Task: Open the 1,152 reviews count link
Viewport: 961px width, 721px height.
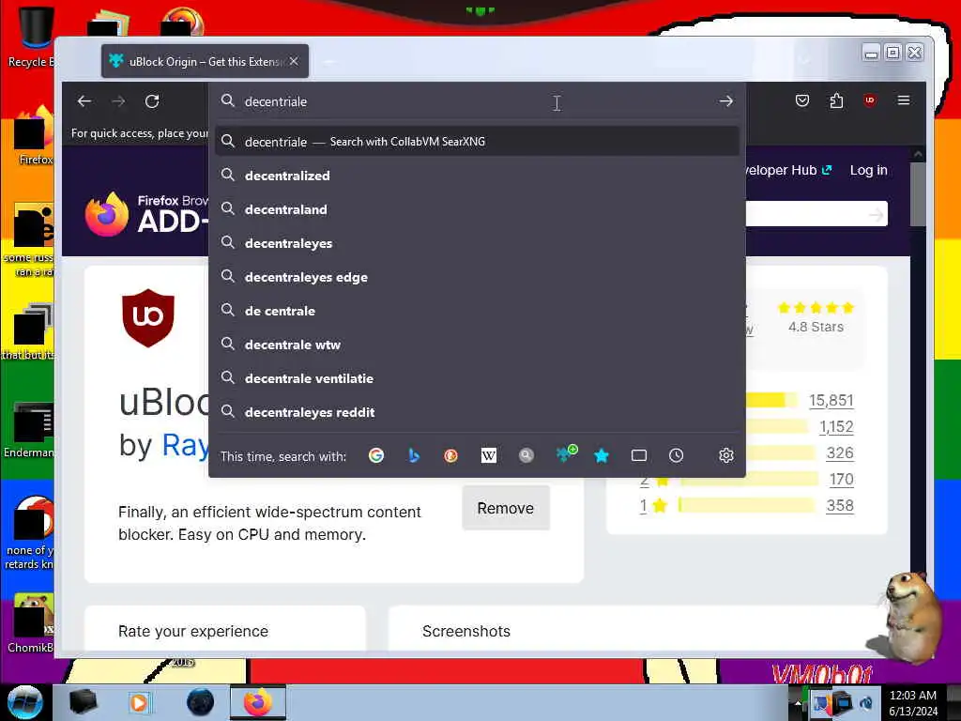Action: (x=836, y=427)
